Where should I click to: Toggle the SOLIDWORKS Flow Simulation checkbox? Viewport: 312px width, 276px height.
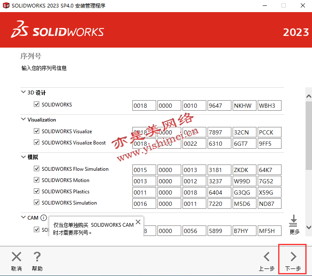tap(36, 169)
